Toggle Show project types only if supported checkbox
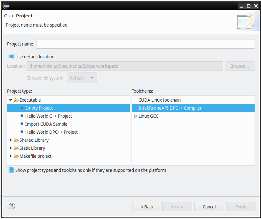261x219 pixels. pyautogui.click(x=11, y=170)
